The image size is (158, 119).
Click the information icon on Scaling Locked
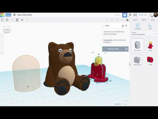(126, 49)
